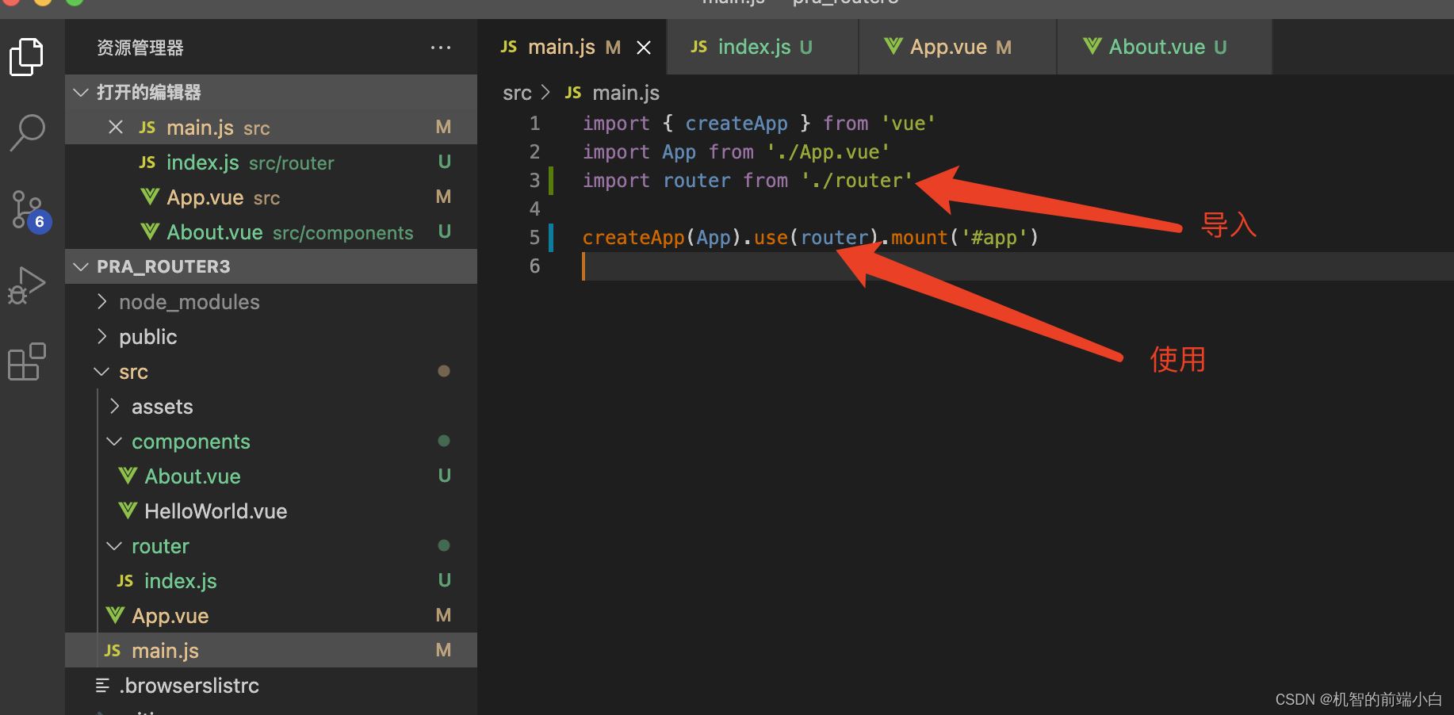Open About.vue under components folder
Screen dimensions: 1454x715
tap(271, 476)
